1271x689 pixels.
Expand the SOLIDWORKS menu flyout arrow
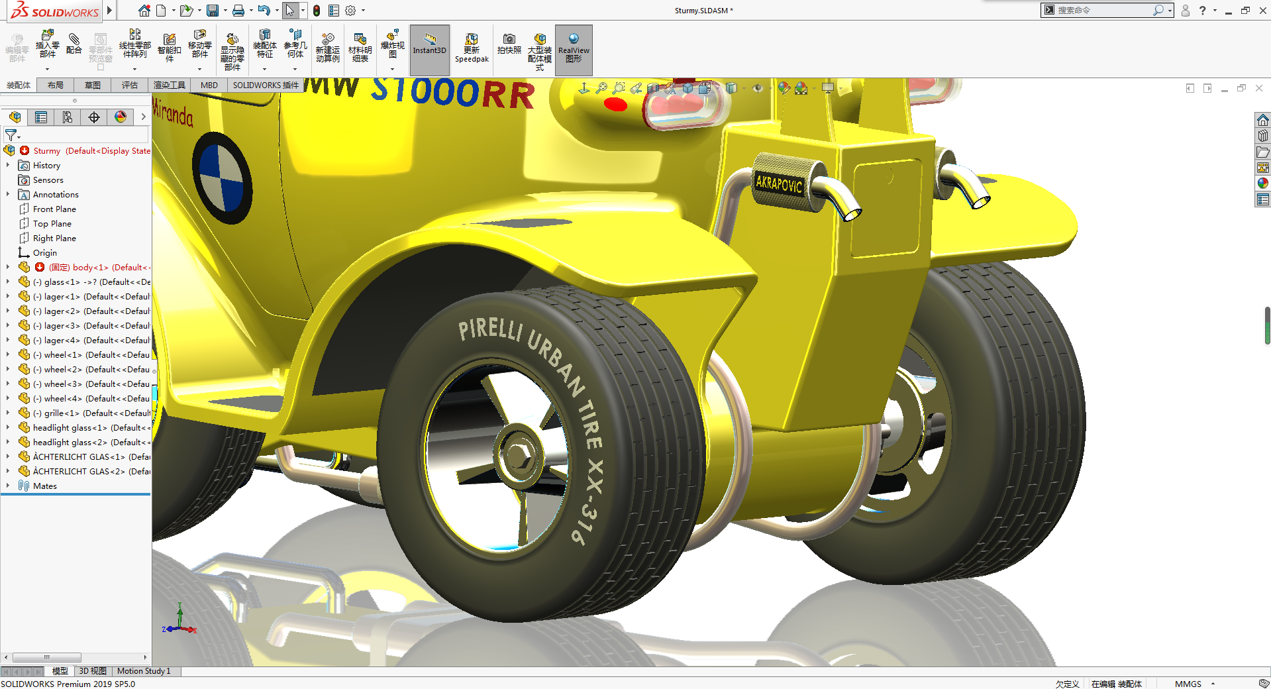tap(110, 11)
